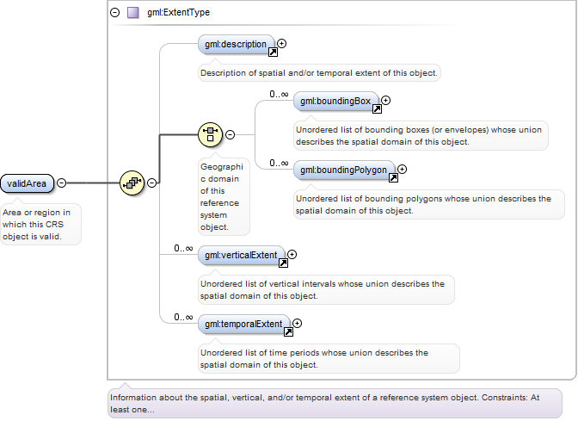Screen dimensions: 578x421
Task: Follow the gml:boundingBox reference arrow
Action: coord(377,108)
